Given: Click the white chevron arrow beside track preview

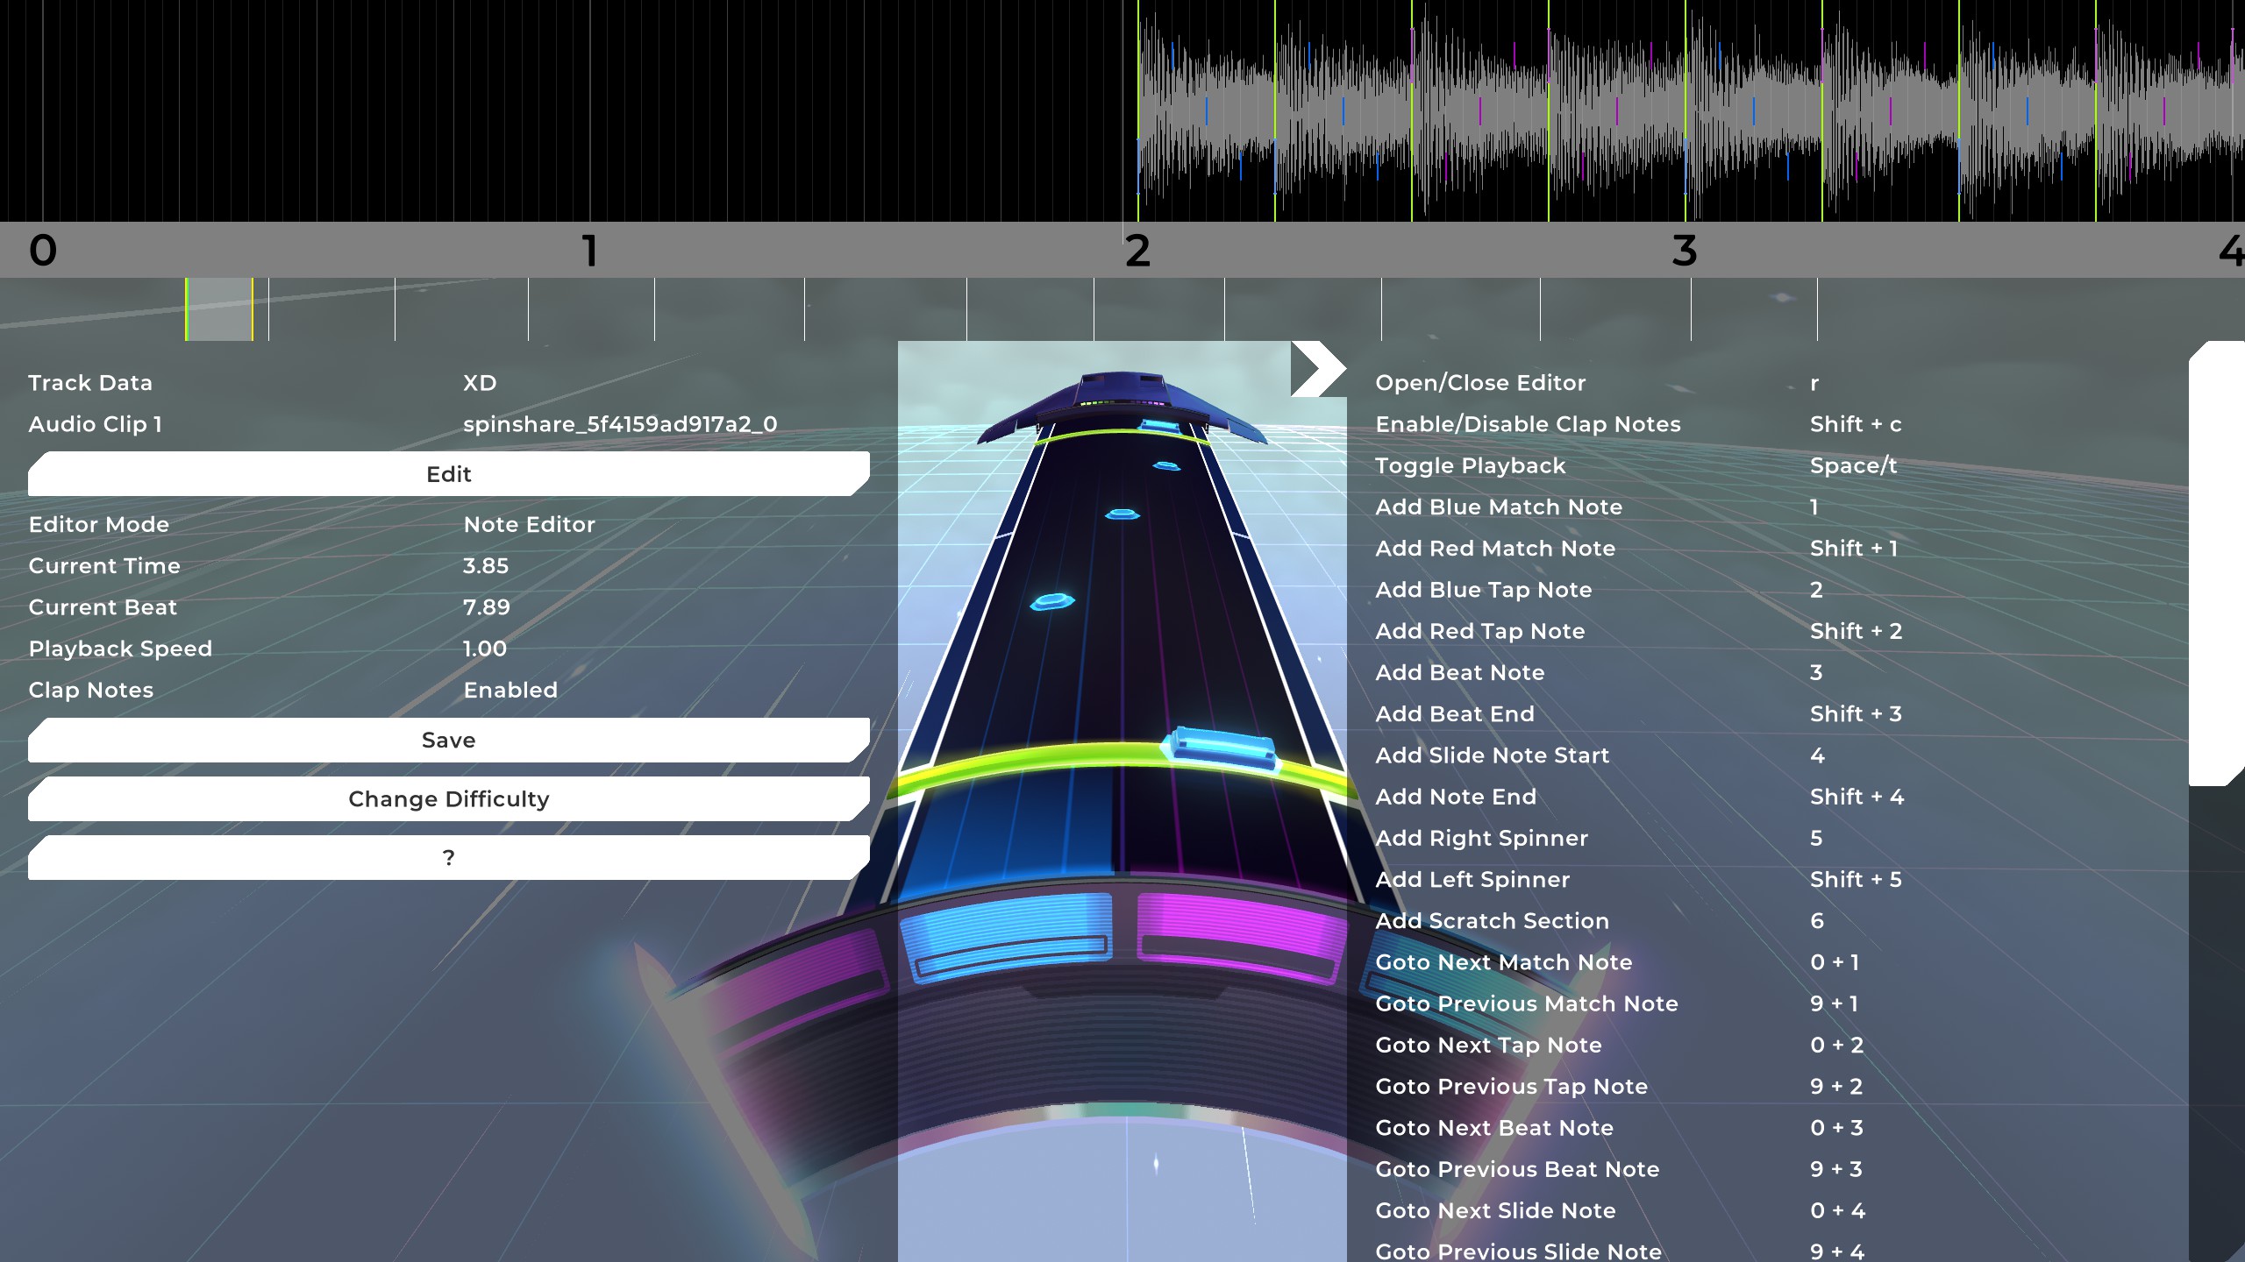Looking at the screenshot, I should 1316,368.
